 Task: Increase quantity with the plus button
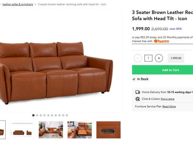pyautogui.click(x=159, y=58)
